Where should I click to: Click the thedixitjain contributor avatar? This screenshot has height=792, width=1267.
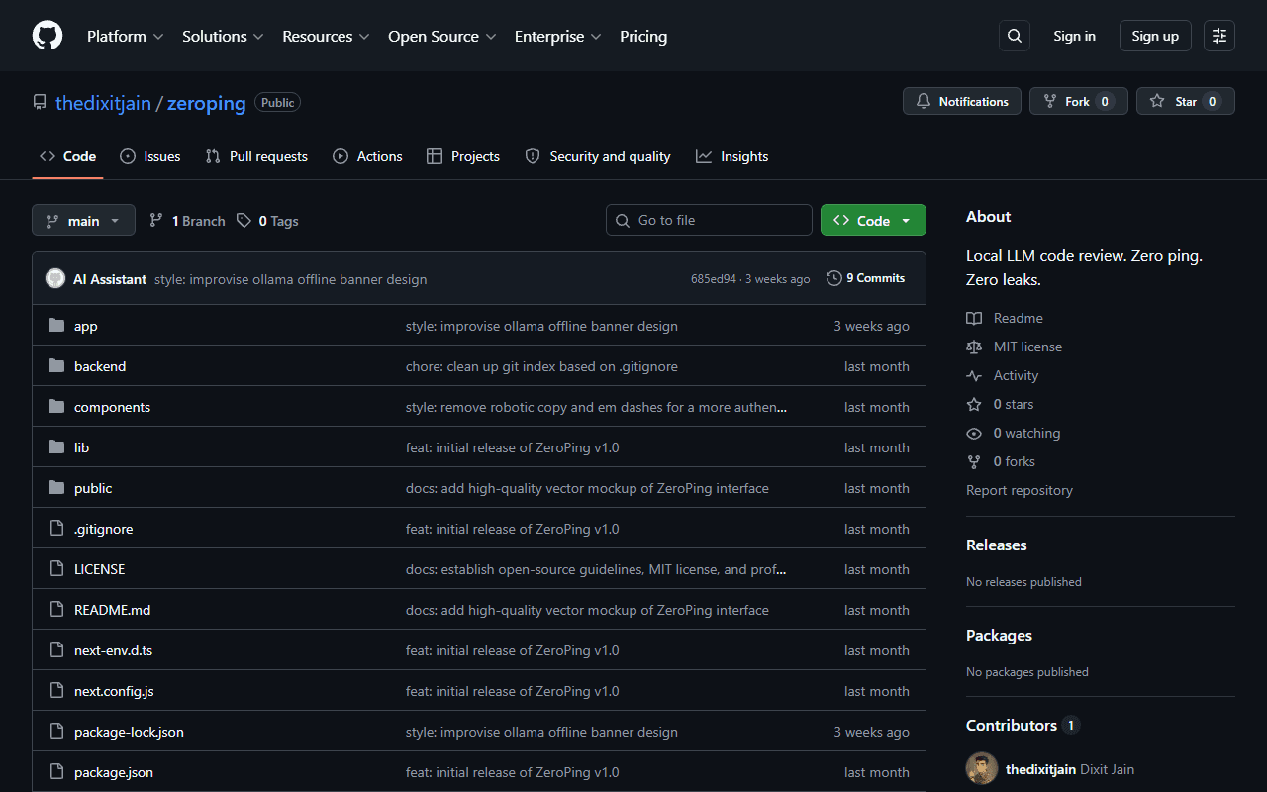982,769
